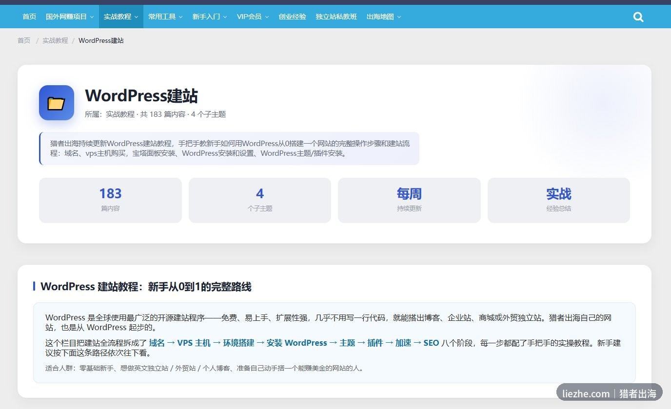Open the 国外网赚项目 menu item

66,17
